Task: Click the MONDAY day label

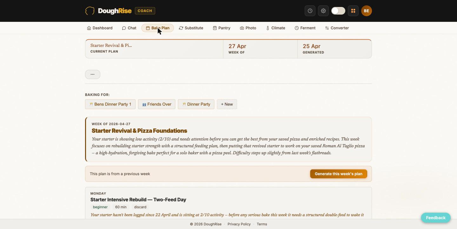Action: (98, 194)
